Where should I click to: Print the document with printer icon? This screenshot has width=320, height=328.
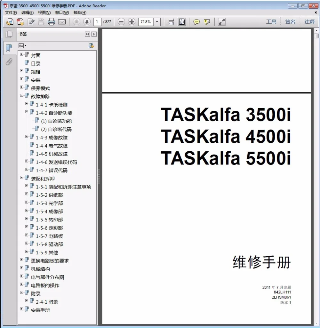pyautogui.click(x=51, y=22)
